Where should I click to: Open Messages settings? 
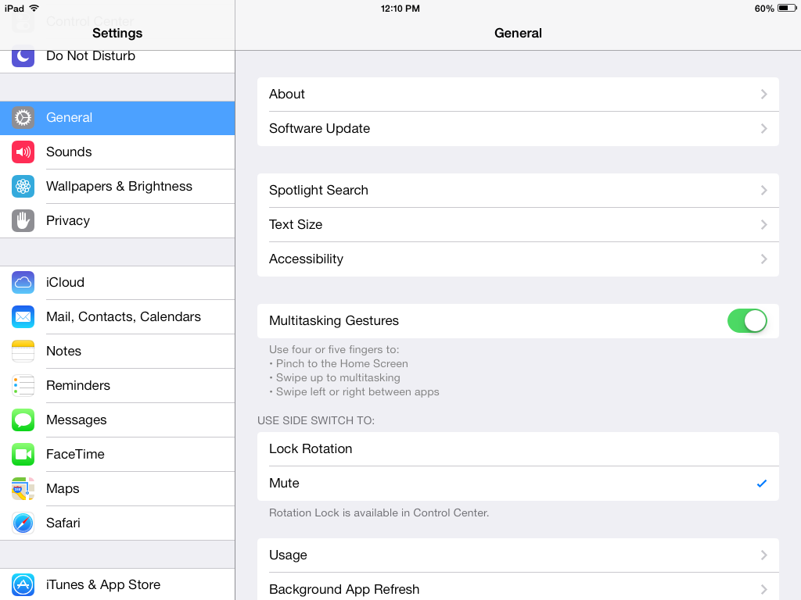117,420
